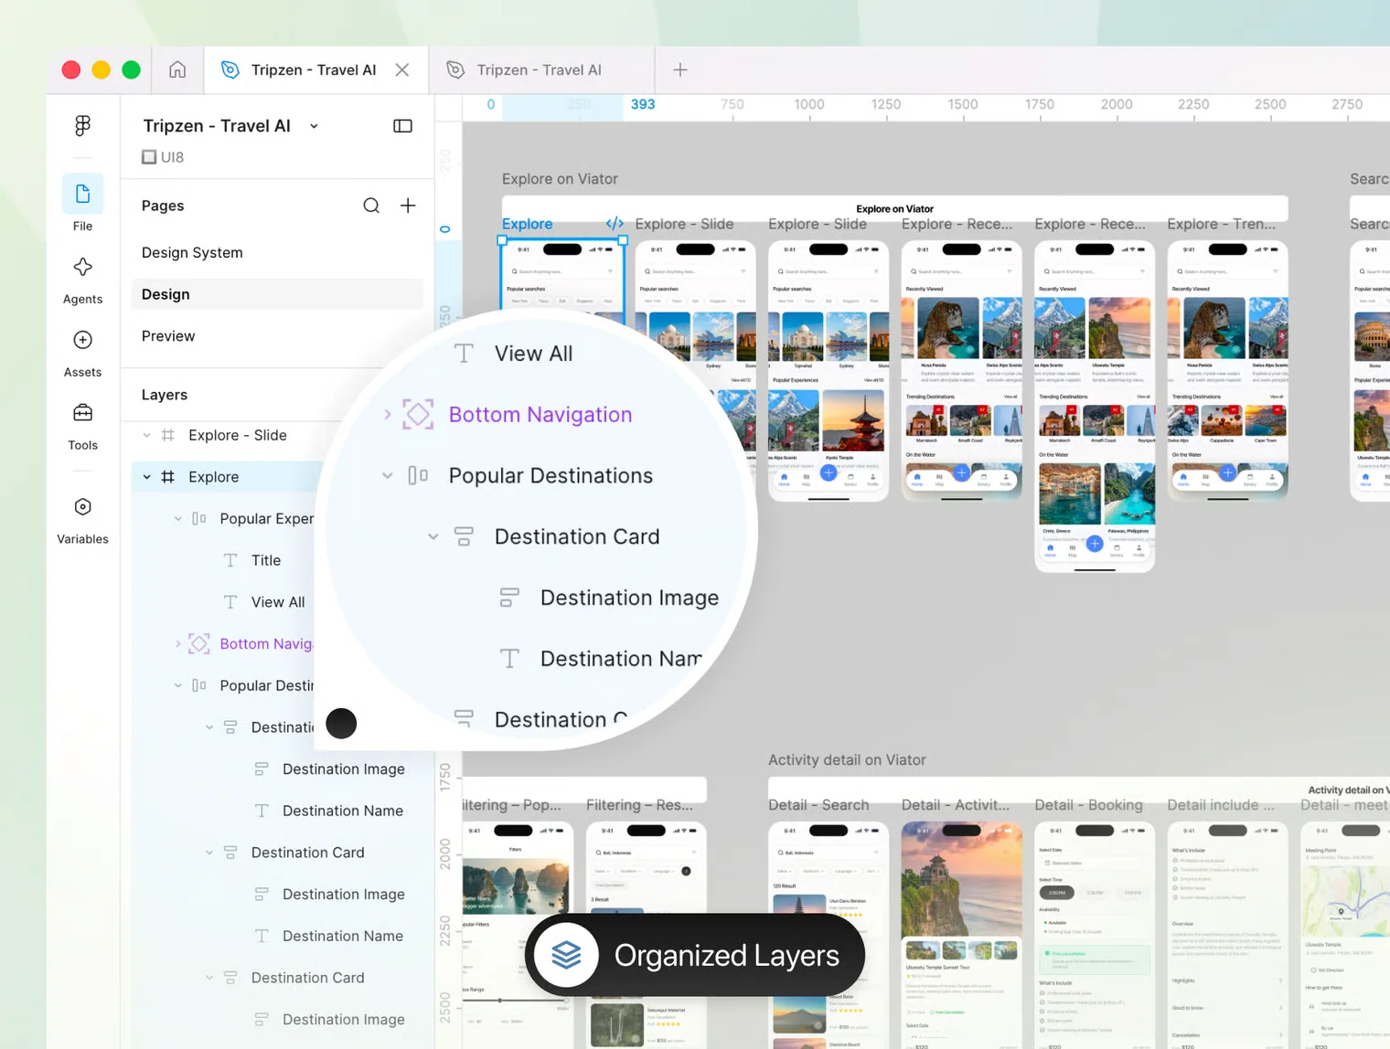
Task: Expand the Bottom Navig component layer
Action: tap(177, 644)
